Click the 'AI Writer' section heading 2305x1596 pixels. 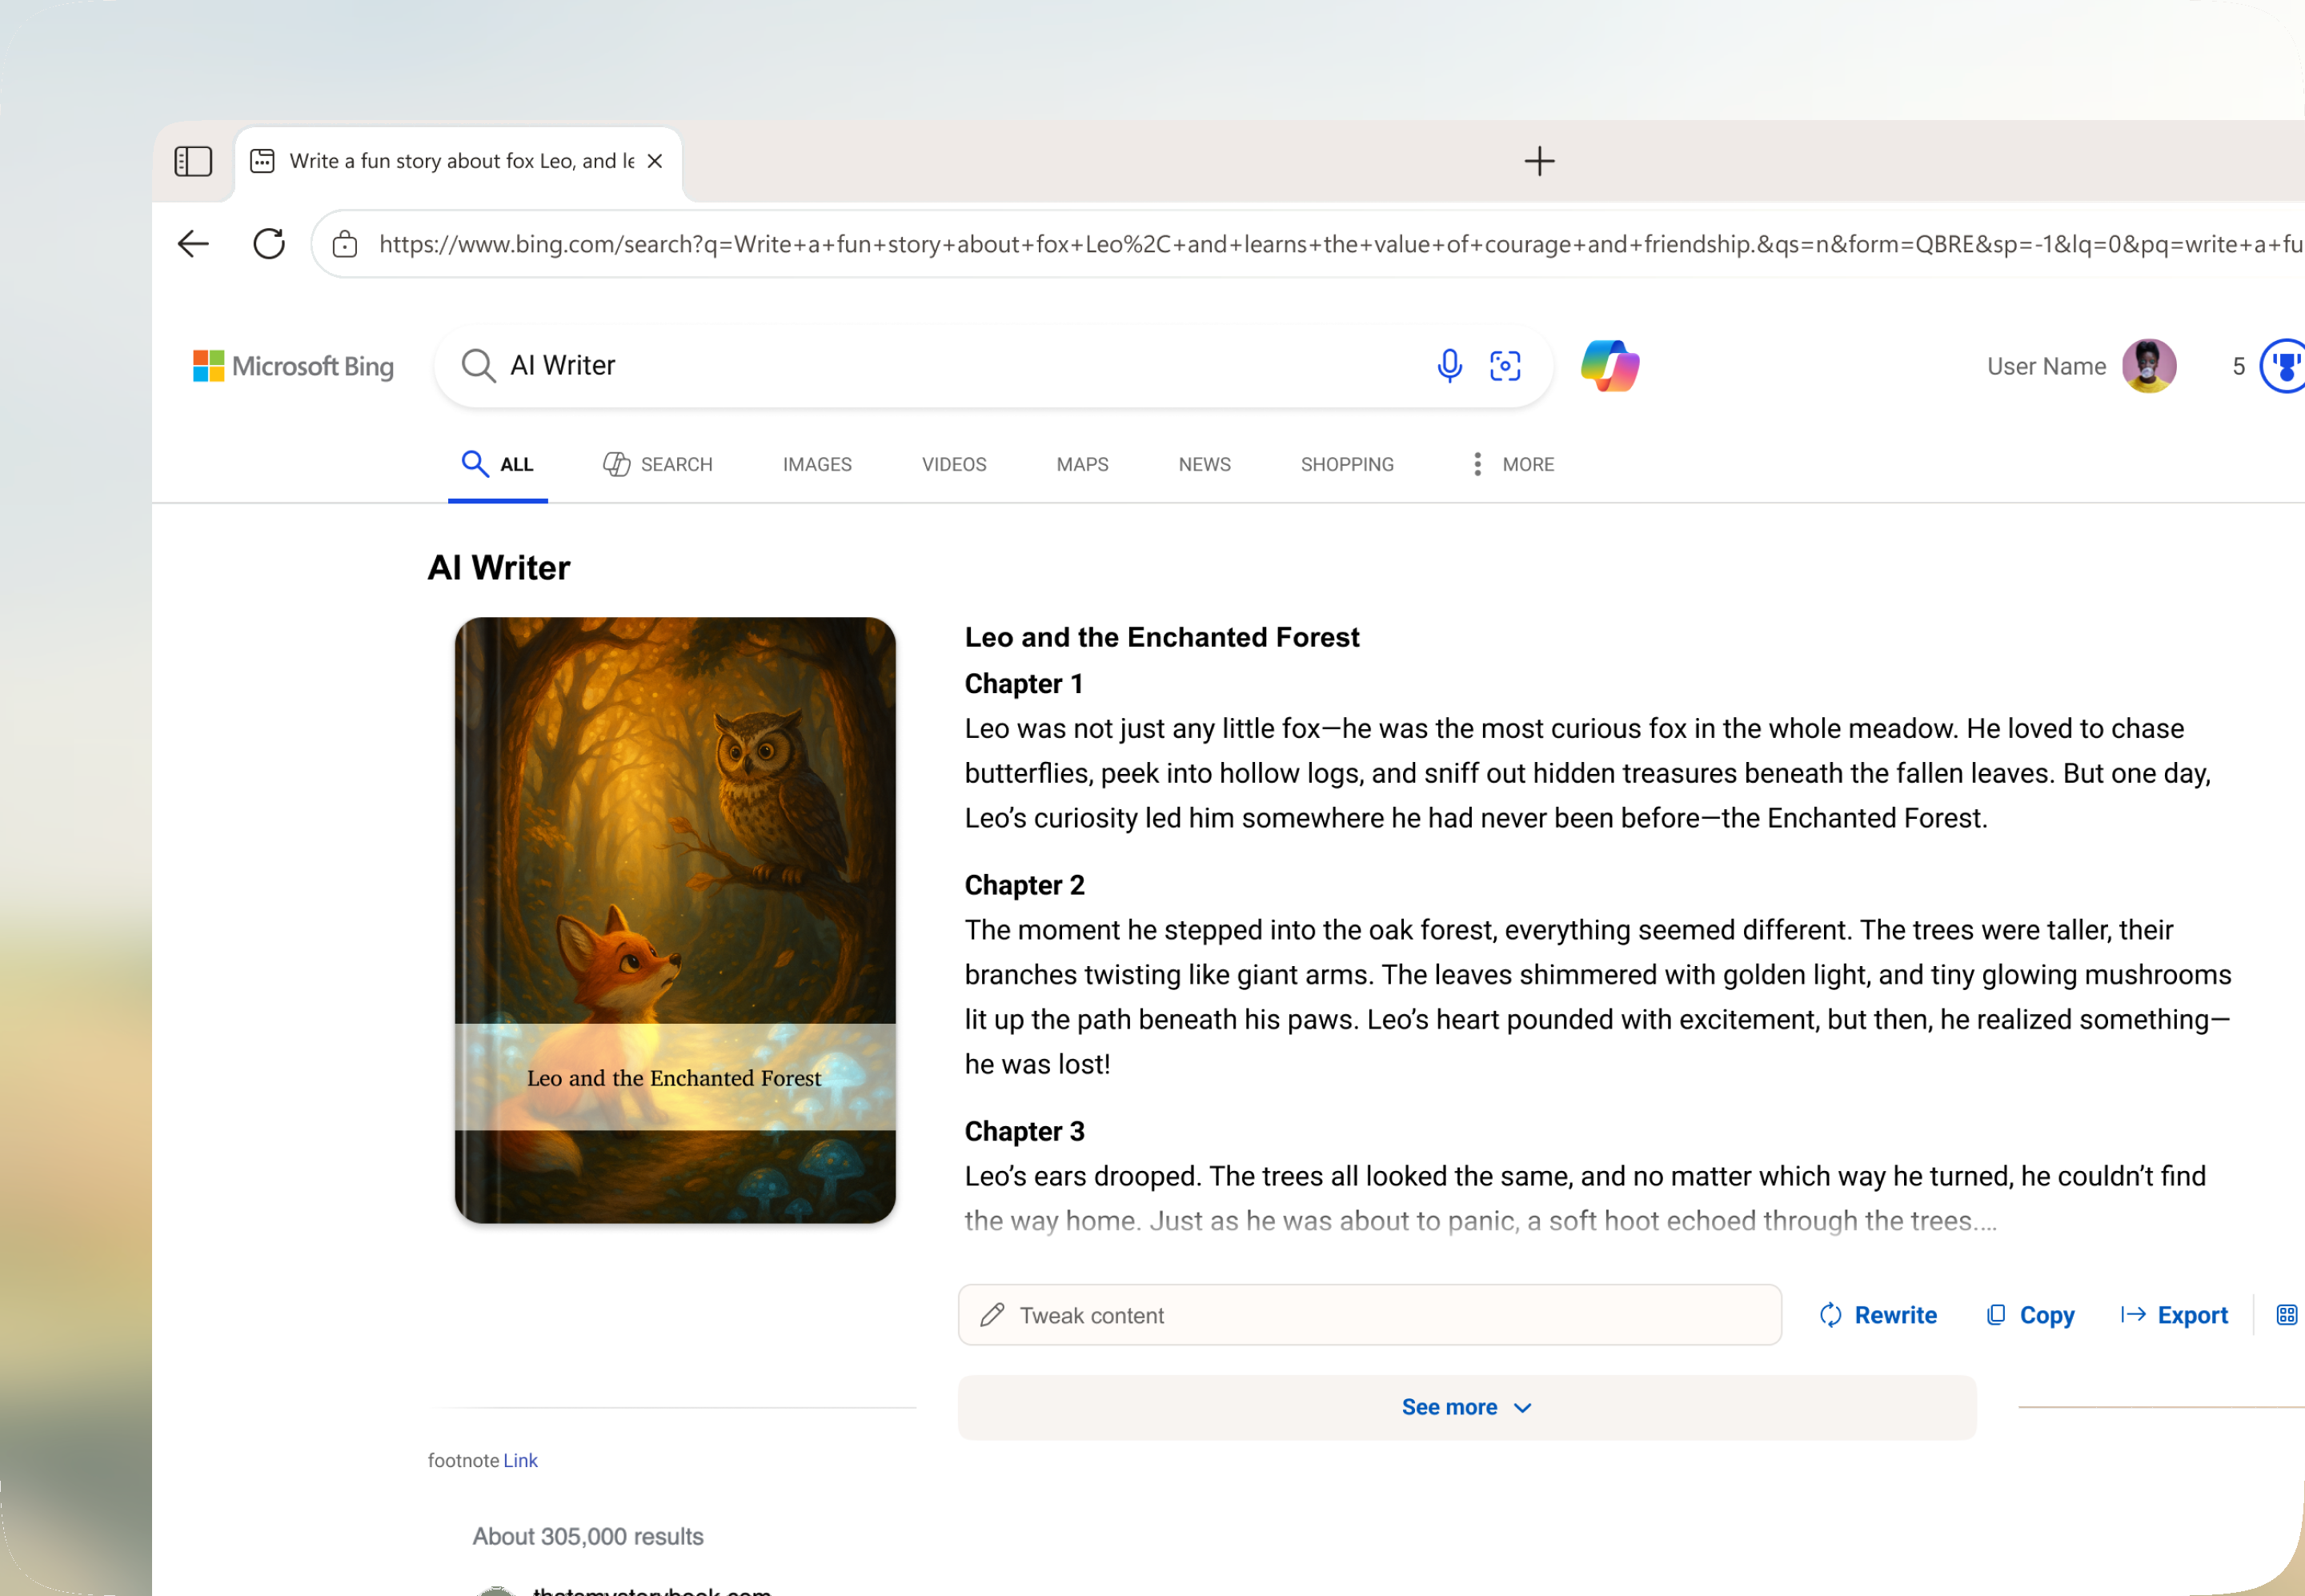tap(499, 568)
